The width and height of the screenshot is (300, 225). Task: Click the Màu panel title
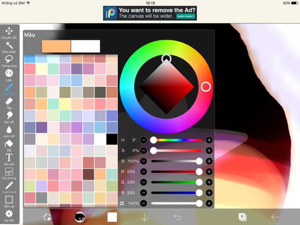(x=30, y=35)
